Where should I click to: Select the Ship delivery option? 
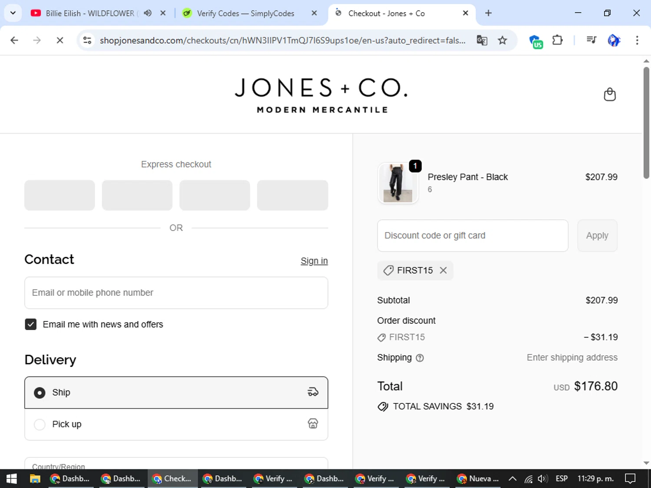tap(176, 393)
